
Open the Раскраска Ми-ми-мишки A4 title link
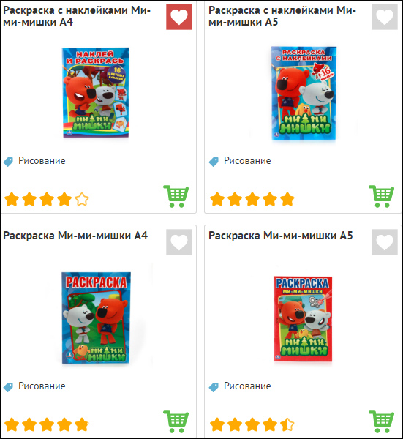[x=75, y=236]
